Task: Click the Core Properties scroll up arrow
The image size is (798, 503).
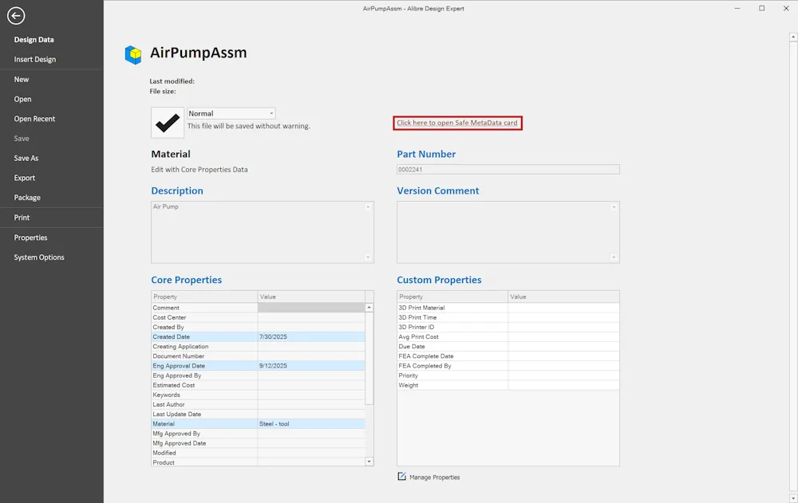Action: click(x=369, y=308)
